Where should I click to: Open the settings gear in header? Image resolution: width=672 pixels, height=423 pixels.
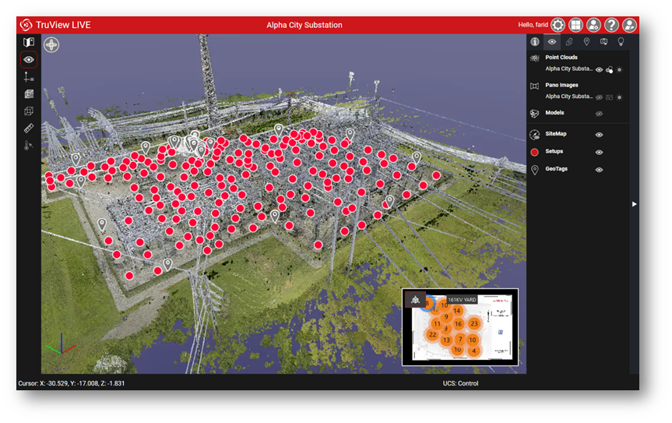pos(558,25)
